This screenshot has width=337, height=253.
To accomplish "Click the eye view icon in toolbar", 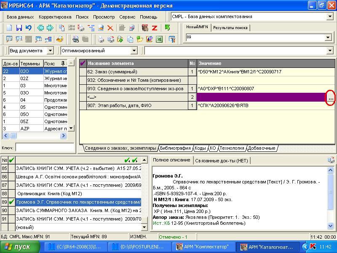I will tap(75, 39).
